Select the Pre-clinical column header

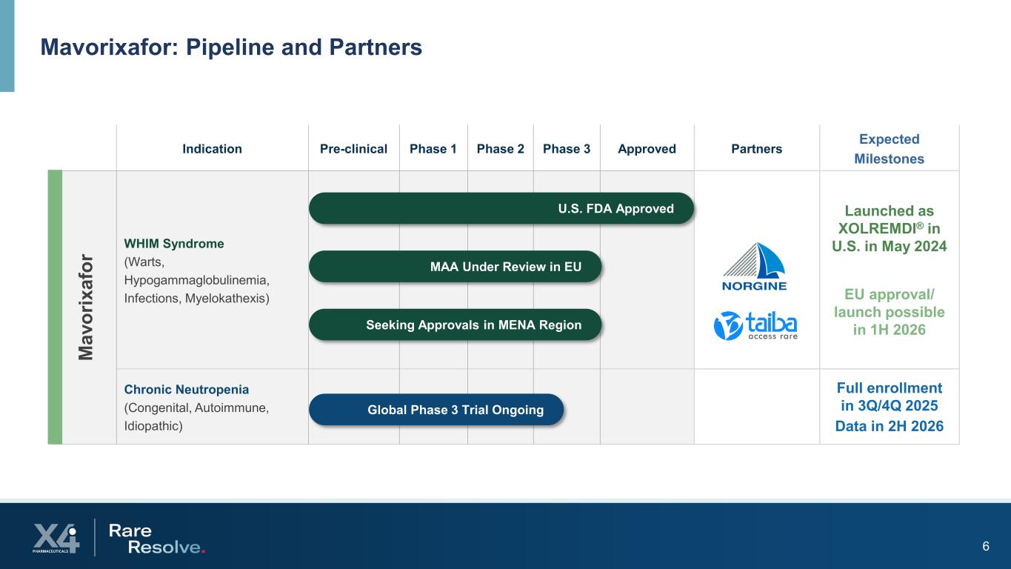[353, 149]
